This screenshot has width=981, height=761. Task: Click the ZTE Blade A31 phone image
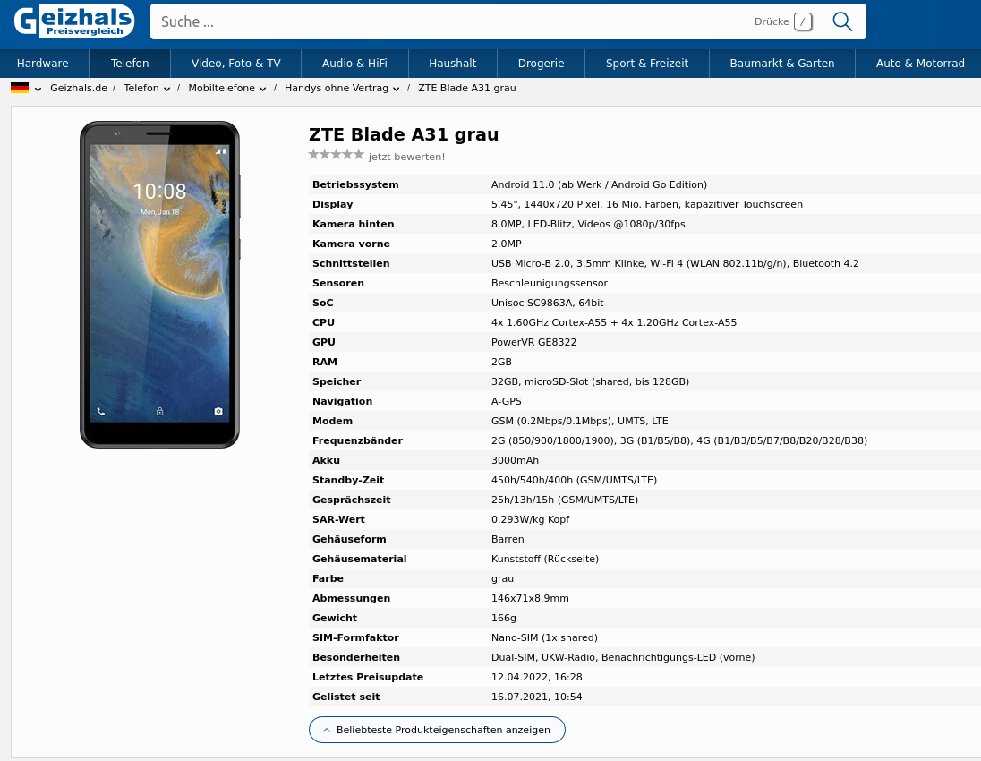[x=159, y=285]
